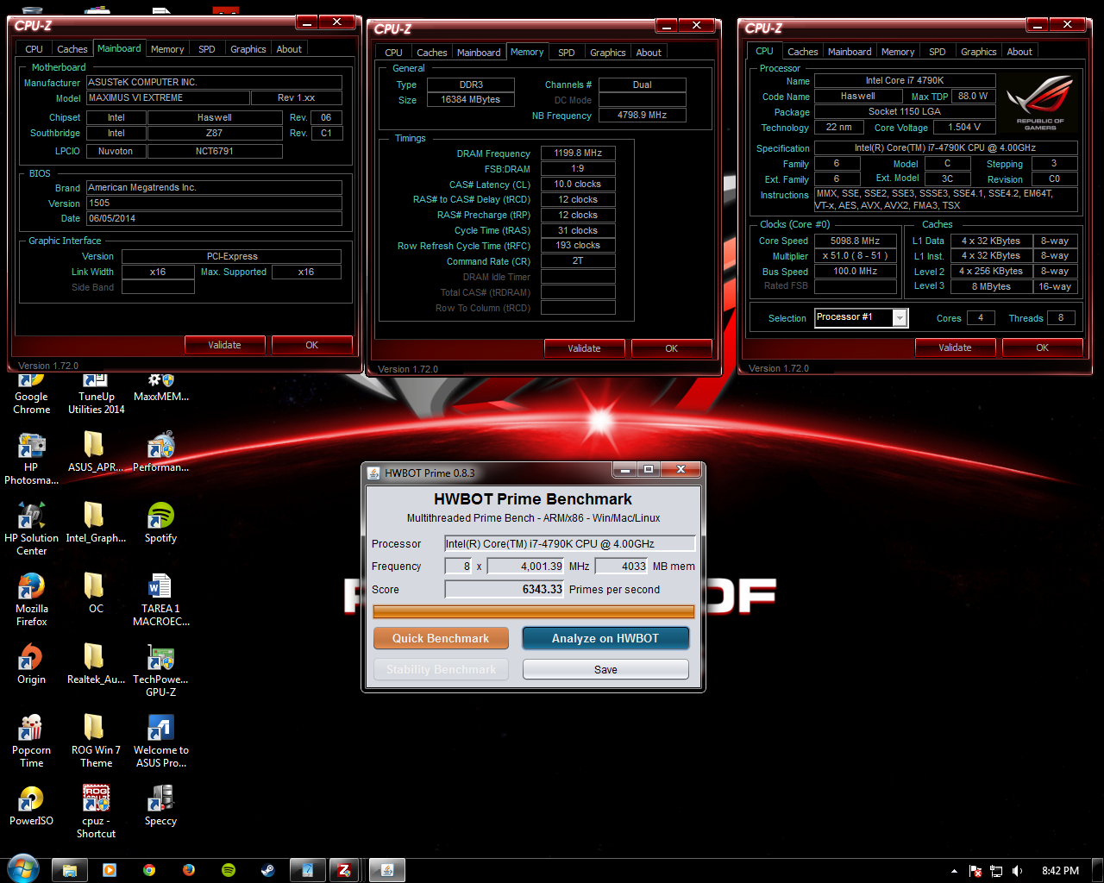Click Analyze on HWBOT button
1104x883 pixels.
pyautogui.click(x=605, y=638)
